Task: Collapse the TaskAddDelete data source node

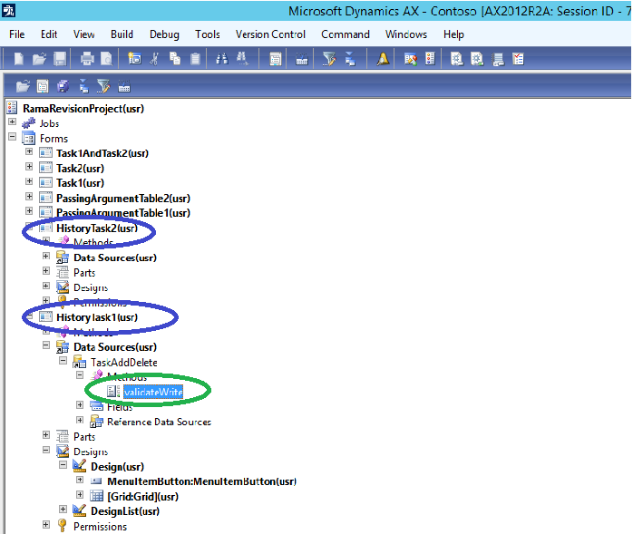Action: 63,360
